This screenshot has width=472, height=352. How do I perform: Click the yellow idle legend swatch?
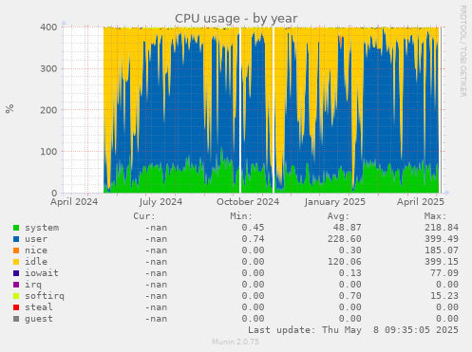pos(16,262)
